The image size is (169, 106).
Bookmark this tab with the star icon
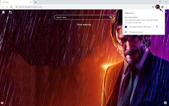(153, 7)
